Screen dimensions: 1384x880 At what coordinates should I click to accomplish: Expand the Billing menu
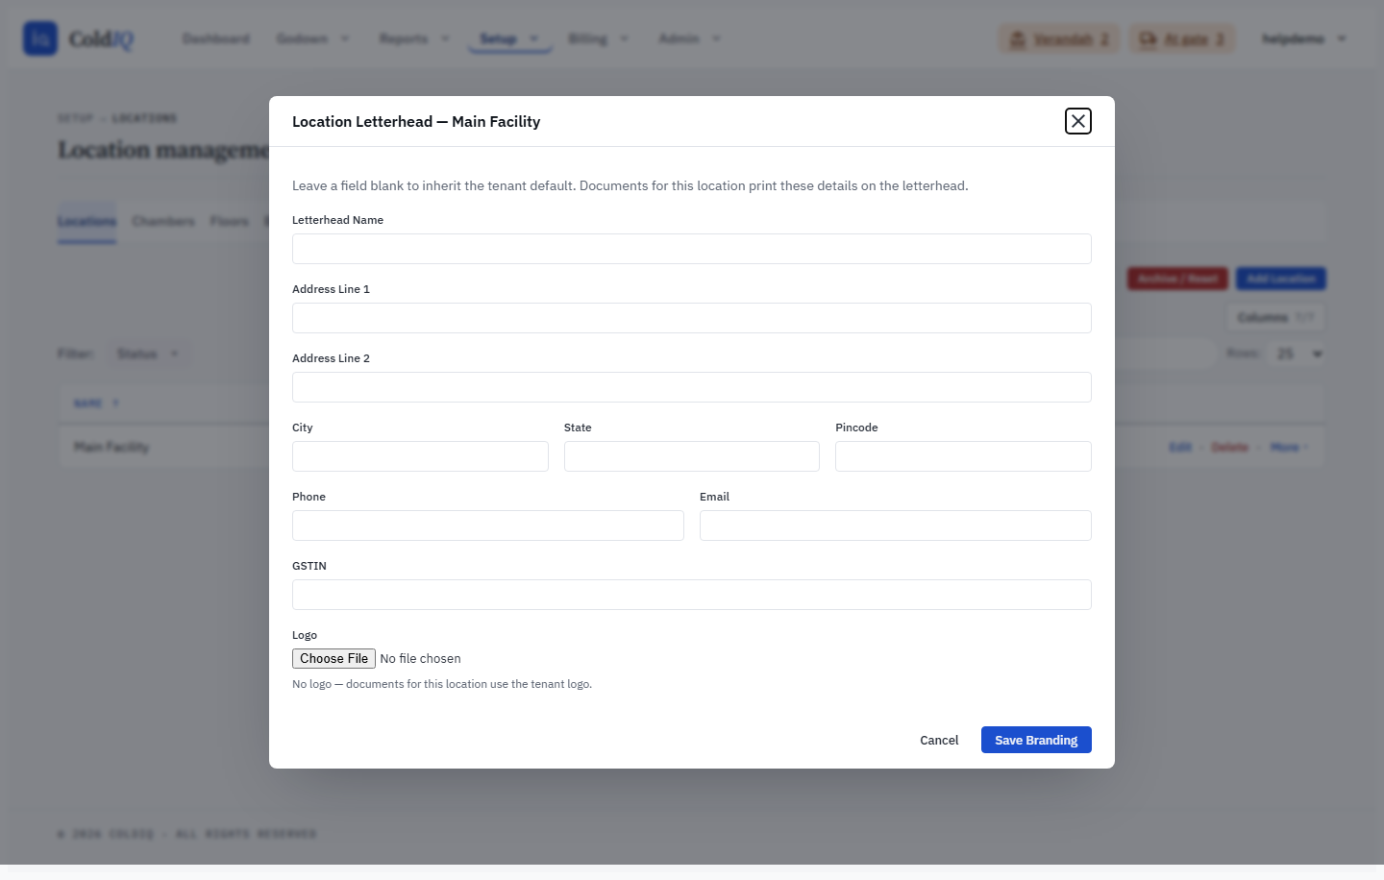tap(598, 38)
